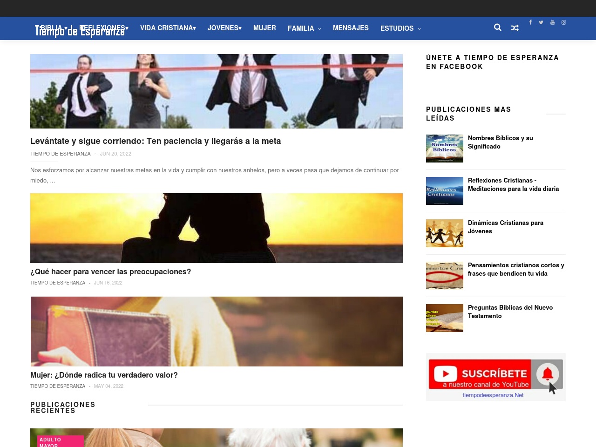Viewport: 596px width, 447px height.
Task: Open article 'Levántate y sigue corriendo' title
Action: 156,141
